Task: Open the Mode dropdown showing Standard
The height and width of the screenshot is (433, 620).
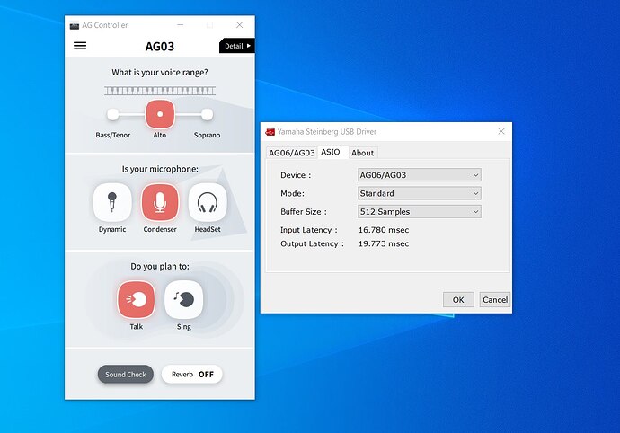Action: click(420, 193)
